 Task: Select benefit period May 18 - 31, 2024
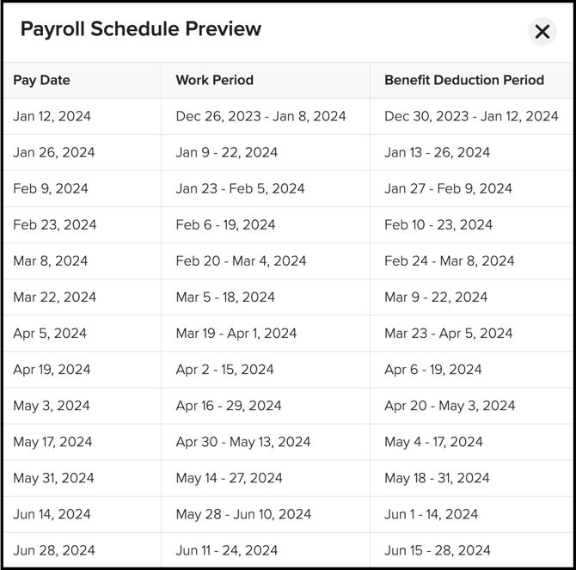point(437,477)
